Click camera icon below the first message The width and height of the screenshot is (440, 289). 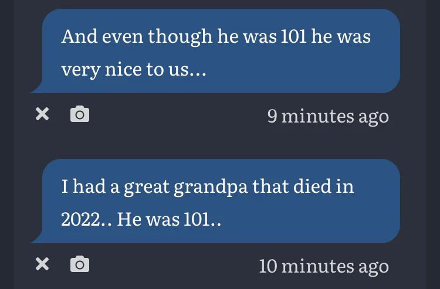(80, 114)
